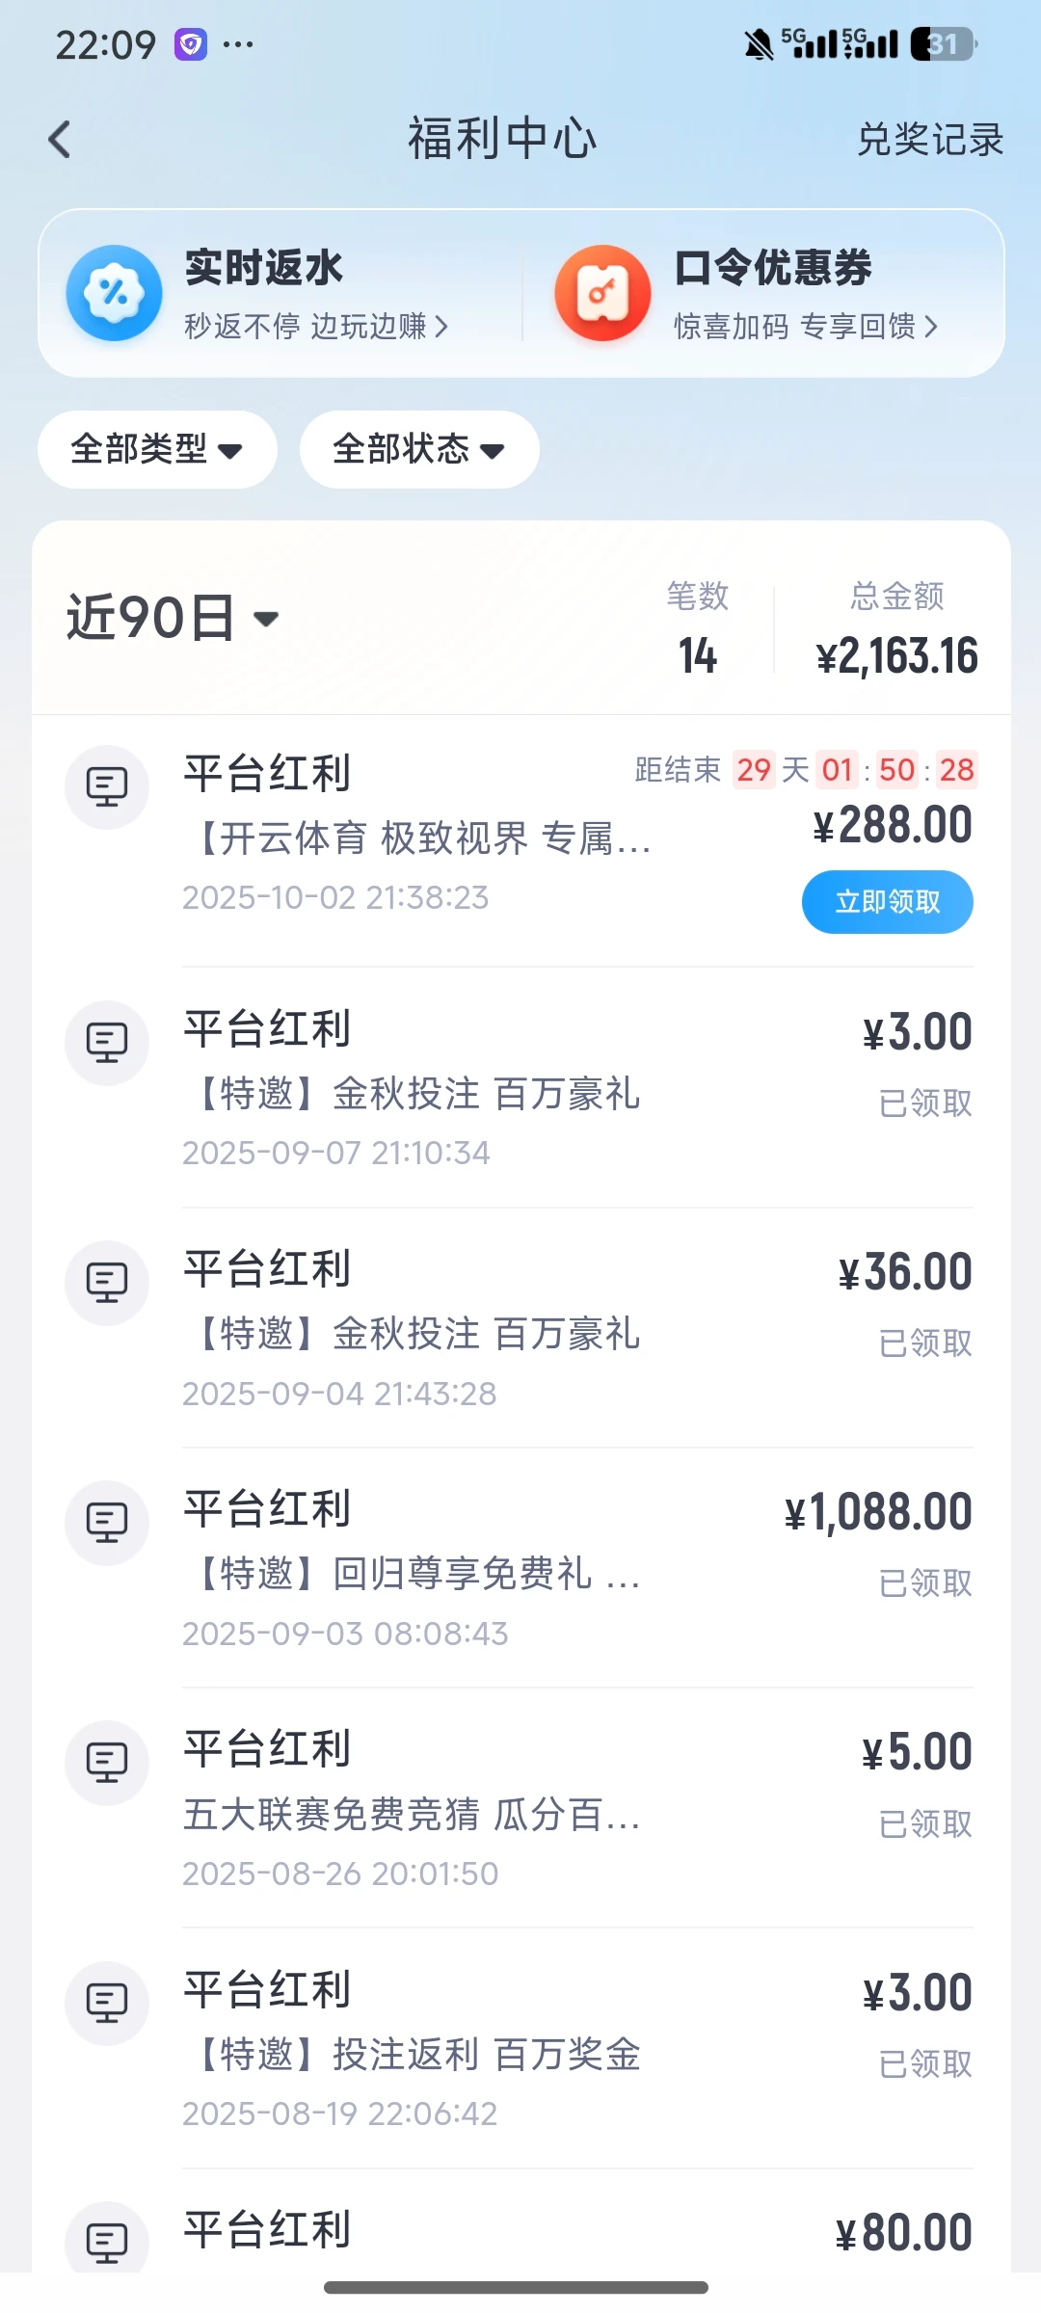Tap the 秒返不停 边玩边赚 chevron link
Screen dimensions: 1041x2313
pos(316,327)
